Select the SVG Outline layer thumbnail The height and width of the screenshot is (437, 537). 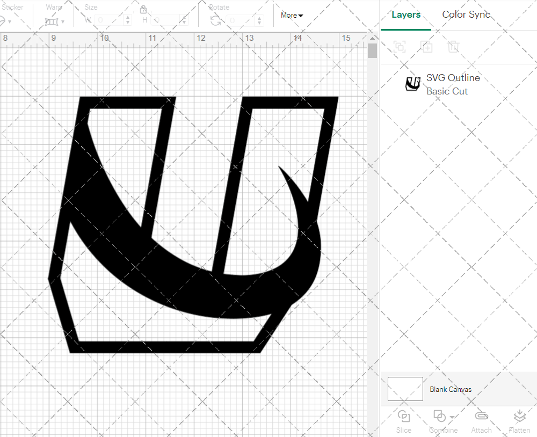click(x=412, y=84)
